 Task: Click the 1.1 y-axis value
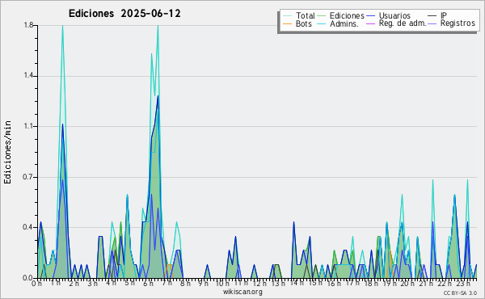pyautogui.click(x=28, y=126)
